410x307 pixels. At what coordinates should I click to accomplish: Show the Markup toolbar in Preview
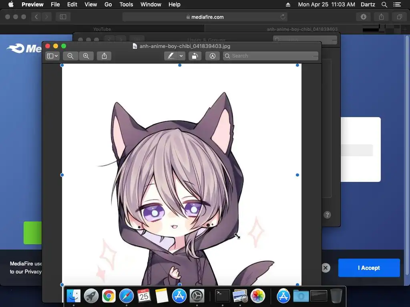[212, 56]
